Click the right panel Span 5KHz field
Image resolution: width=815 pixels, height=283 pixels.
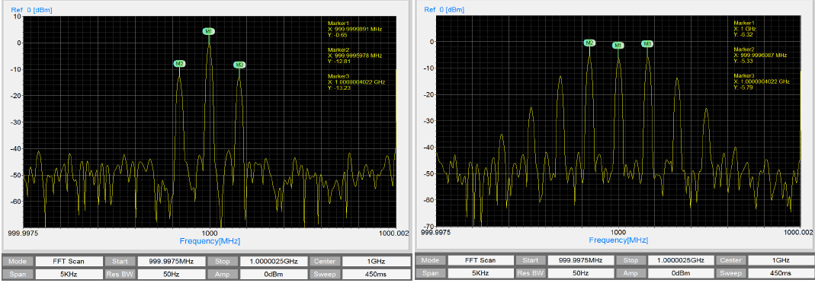(480, 272)
